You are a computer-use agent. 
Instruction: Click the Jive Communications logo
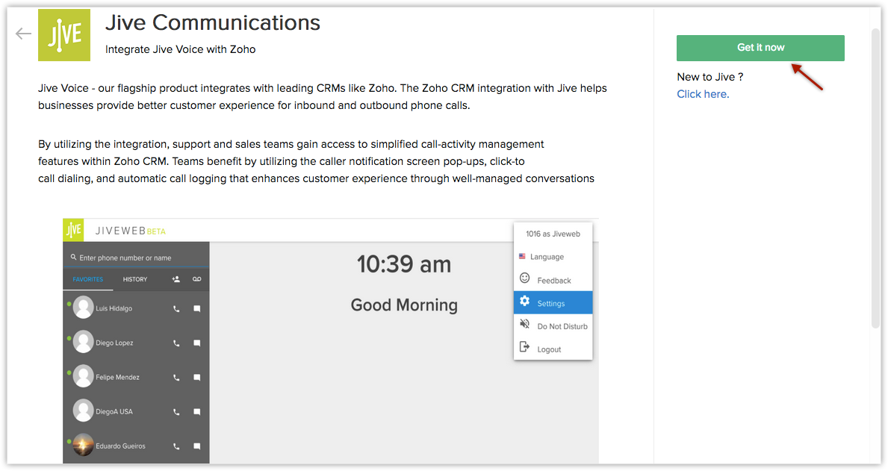tap(64, 35)
